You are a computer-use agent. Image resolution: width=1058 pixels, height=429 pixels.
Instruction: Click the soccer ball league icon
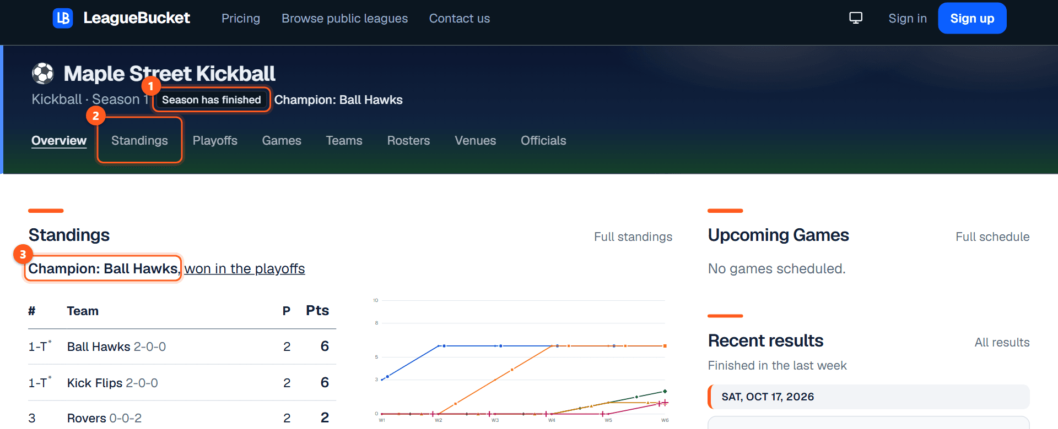pyautogui.click(x=43, y=74)
